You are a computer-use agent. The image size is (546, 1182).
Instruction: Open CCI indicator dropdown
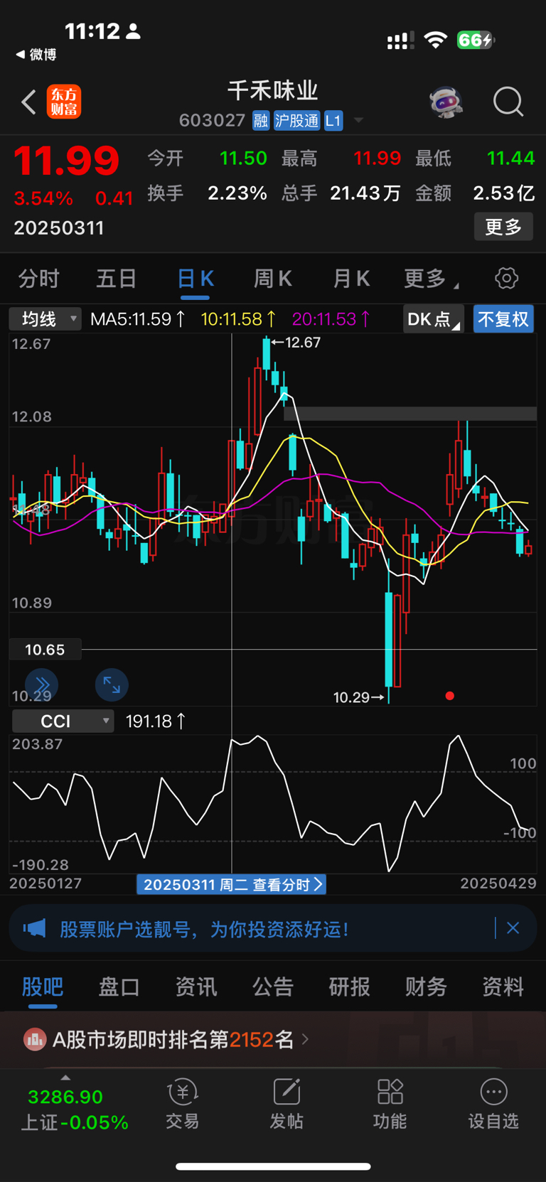(x=63, y=721)
